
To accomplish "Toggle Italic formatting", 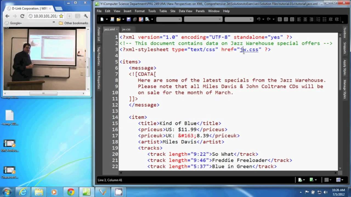I will pos(286,19).
